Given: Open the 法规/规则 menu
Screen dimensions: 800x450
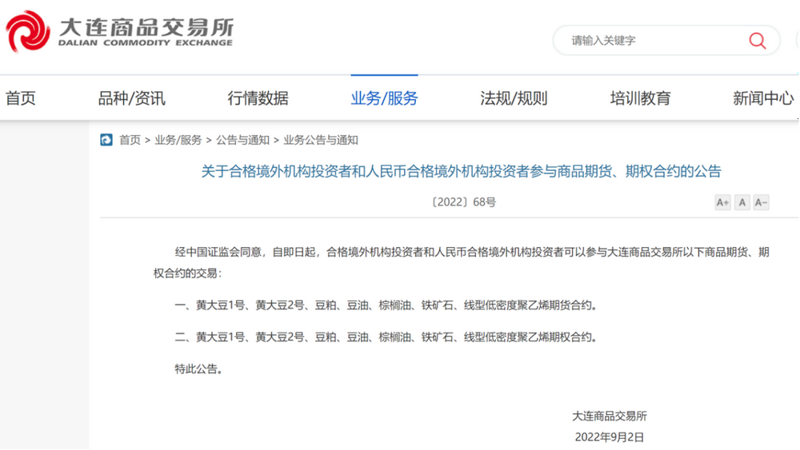Looking at the screenshot, I should 514,98.
